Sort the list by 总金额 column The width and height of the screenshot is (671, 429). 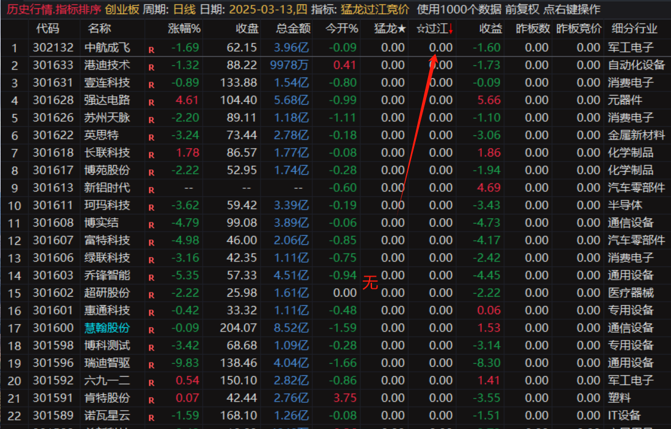point(293,29)
